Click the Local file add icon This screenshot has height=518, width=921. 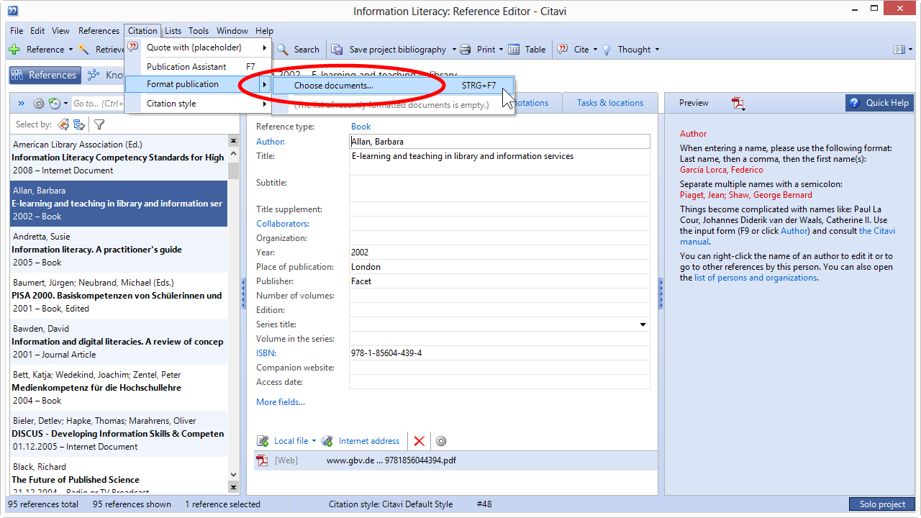point(263,441)
